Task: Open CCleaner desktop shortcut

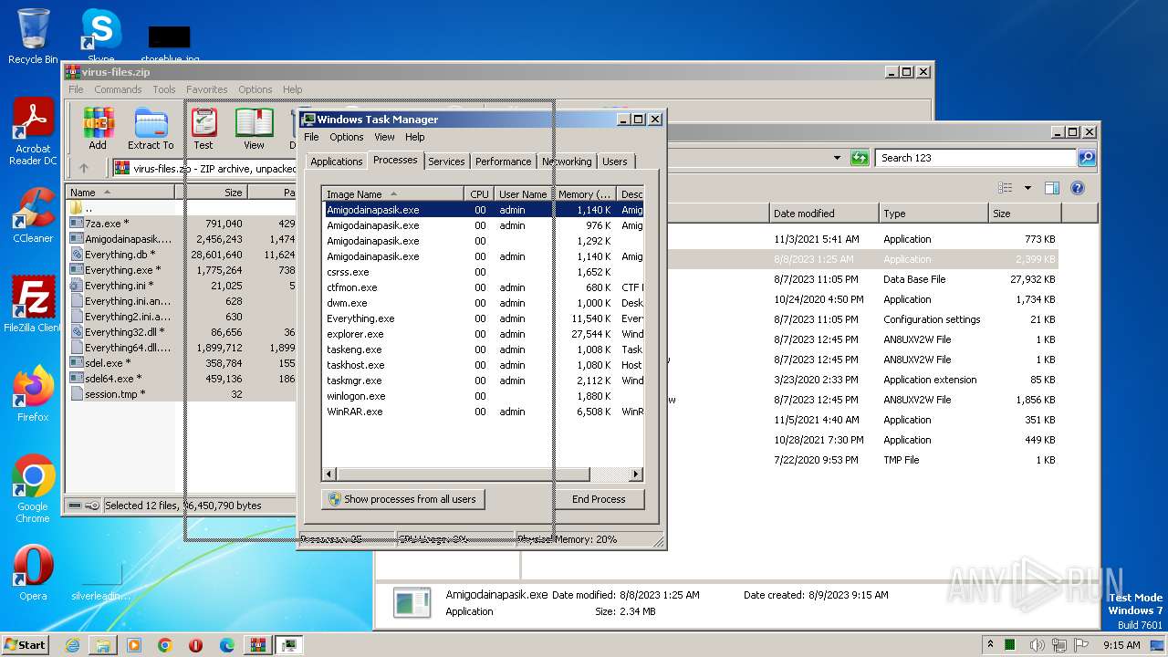Action: tap(33, 215)
